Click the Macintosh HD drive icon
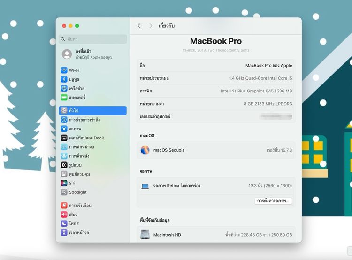Screen dimensions: 352x260 [145, 235]
